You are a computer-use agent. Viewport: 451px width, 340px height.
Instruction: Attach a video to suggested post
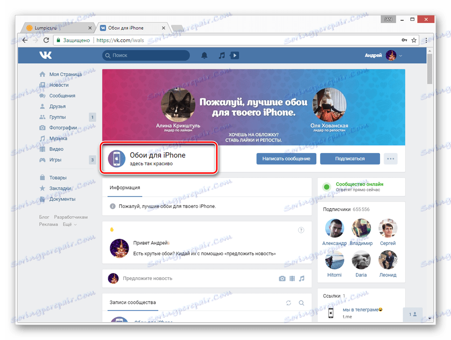(x=292, y=278)
